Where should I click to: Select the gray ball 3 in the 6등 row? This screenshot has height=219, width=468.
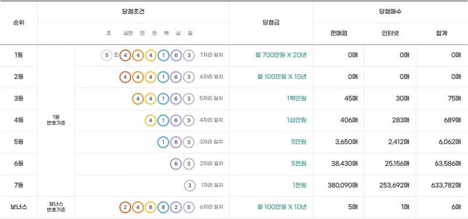coord(188,164)
